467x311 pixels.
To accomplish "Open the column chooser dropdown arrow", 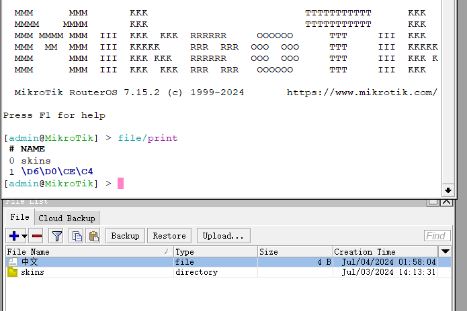I will coord(445,251).
